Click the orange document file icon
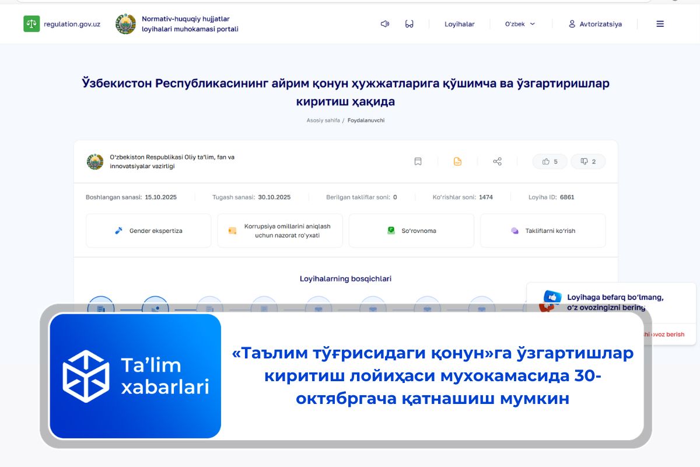 point(457,161)
